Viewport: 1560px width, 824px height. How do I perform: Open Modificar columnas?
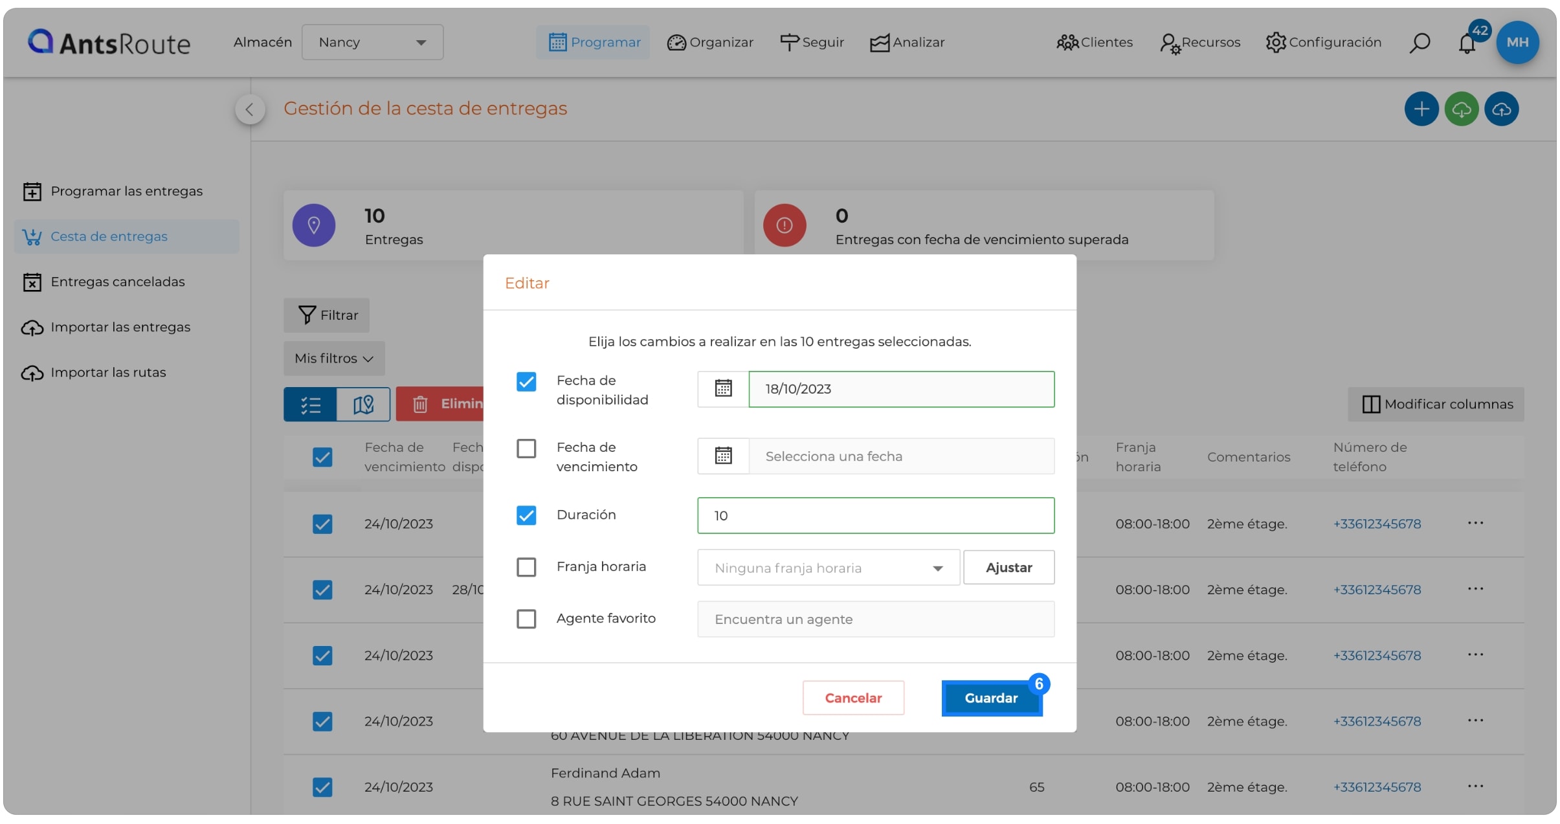click(1436, 405)
